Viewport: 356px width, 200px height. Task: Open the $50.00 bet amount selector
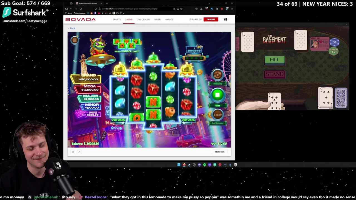click(217, 114)
